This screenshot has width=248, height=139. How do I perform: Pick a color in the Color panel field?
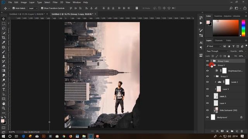pyautogui.click(x=226, y=28)
